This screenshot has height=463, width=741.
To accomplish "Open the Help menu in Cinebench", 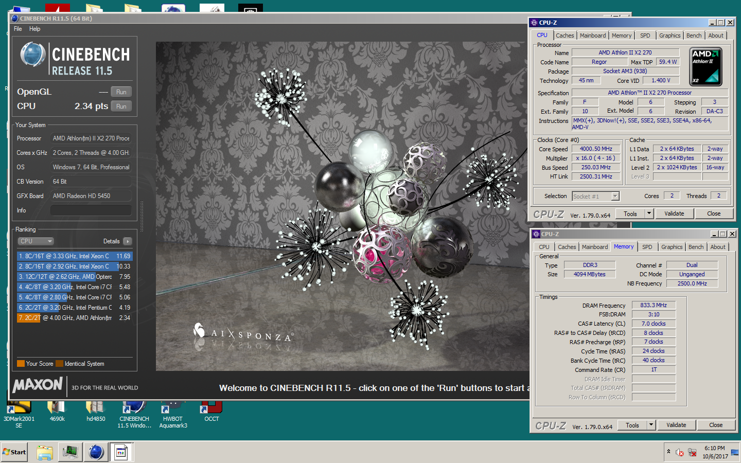I will (34, 29).
